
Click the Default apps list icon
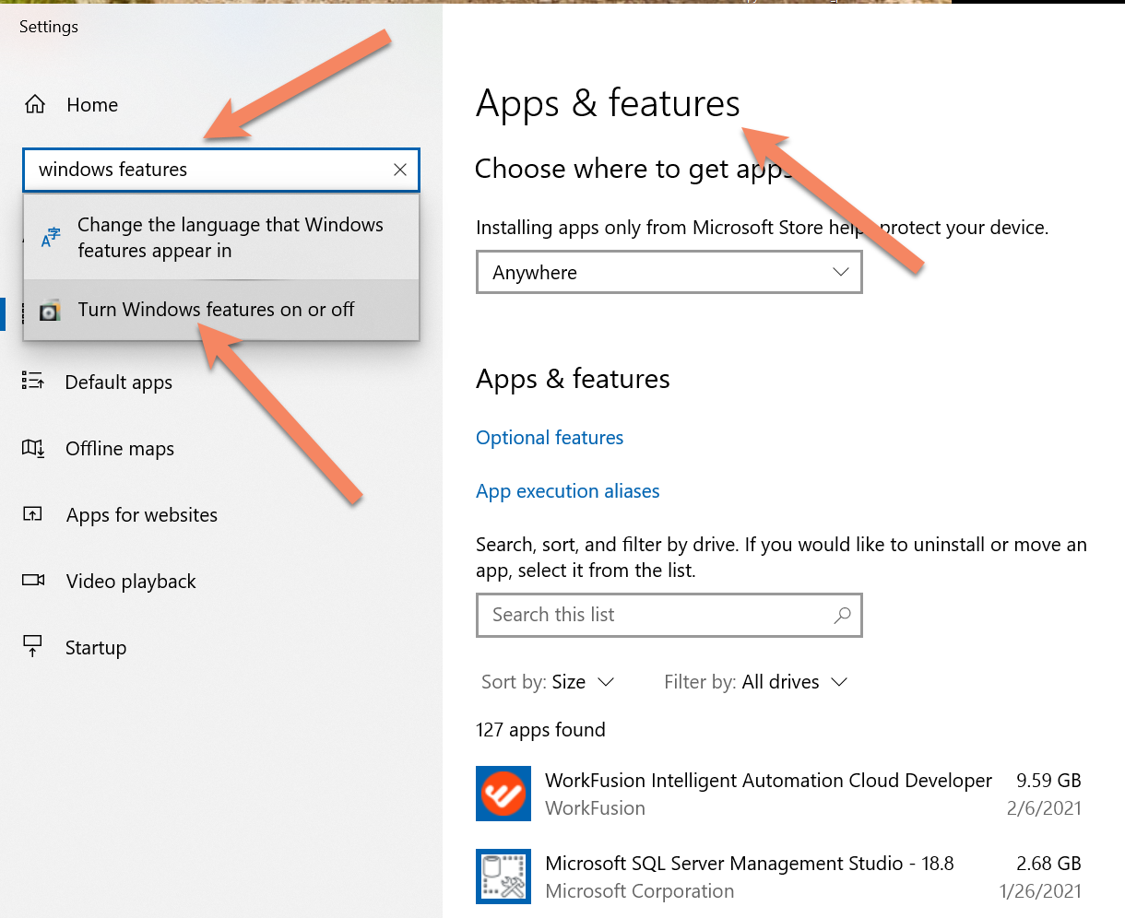(x=33, y=381)
